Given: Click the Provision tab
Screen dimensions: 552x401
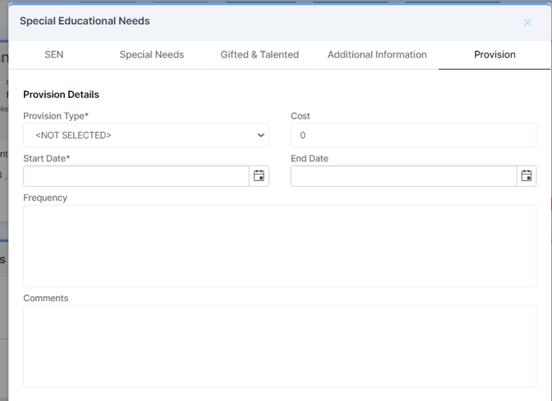Looking at the screenshot, I should [x=494, y=55].
